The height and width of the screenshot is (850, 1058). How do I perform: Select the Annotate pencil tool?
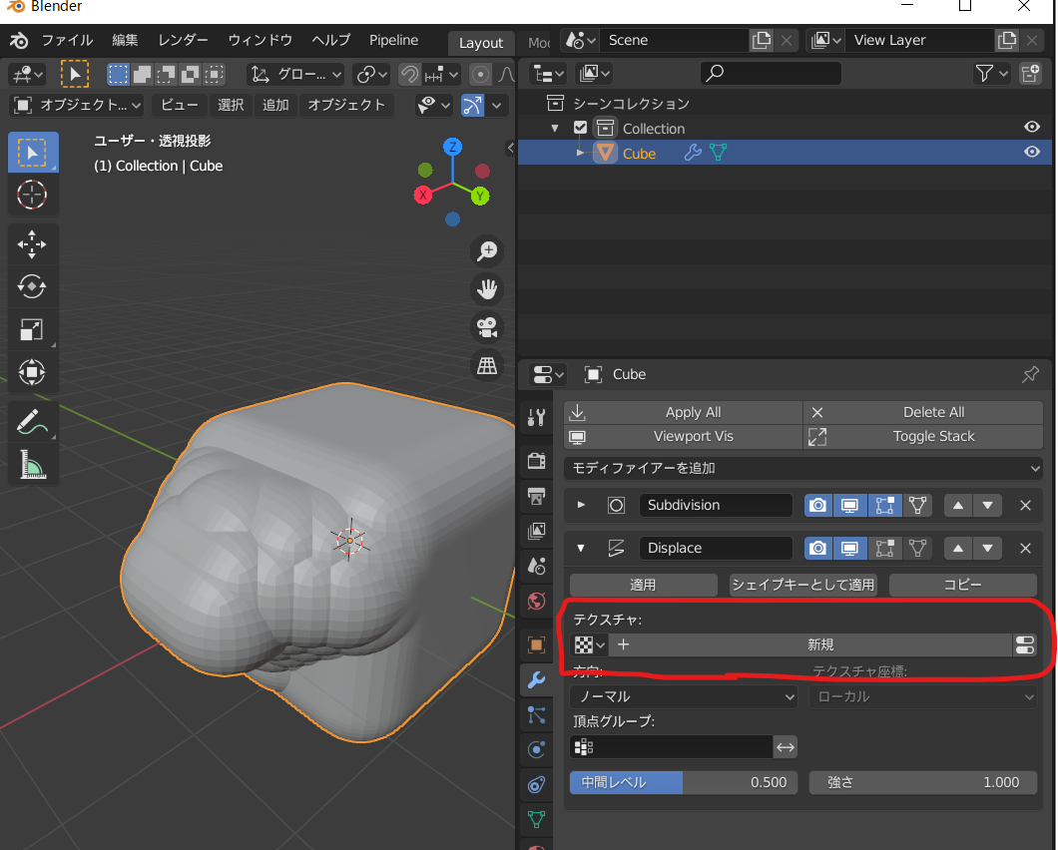click(32, 423)
